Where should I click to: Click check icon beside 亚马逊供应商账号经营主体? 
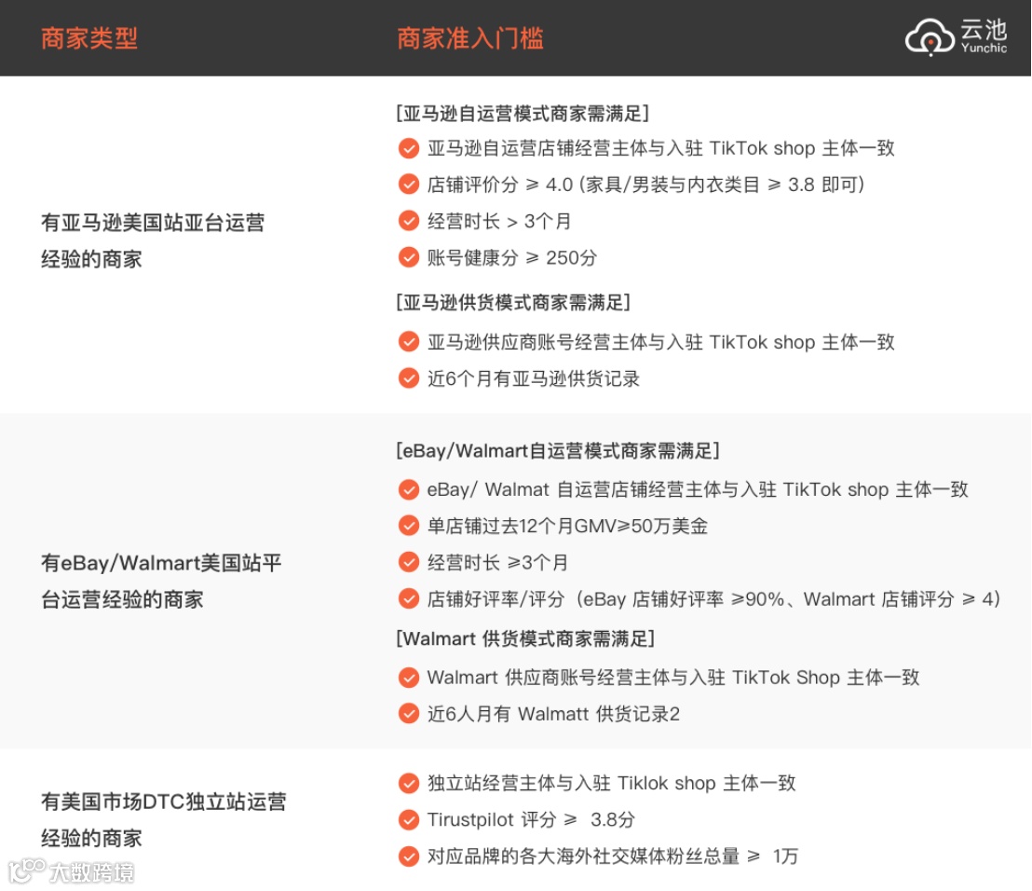pyautogui.click(x=409, y=342)
